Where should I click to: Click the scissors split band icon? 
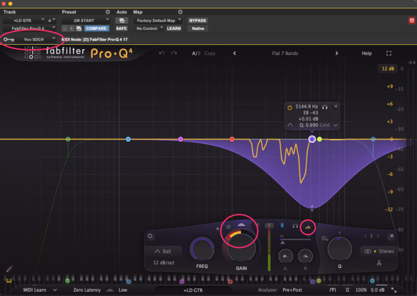(x=379, y=263)
